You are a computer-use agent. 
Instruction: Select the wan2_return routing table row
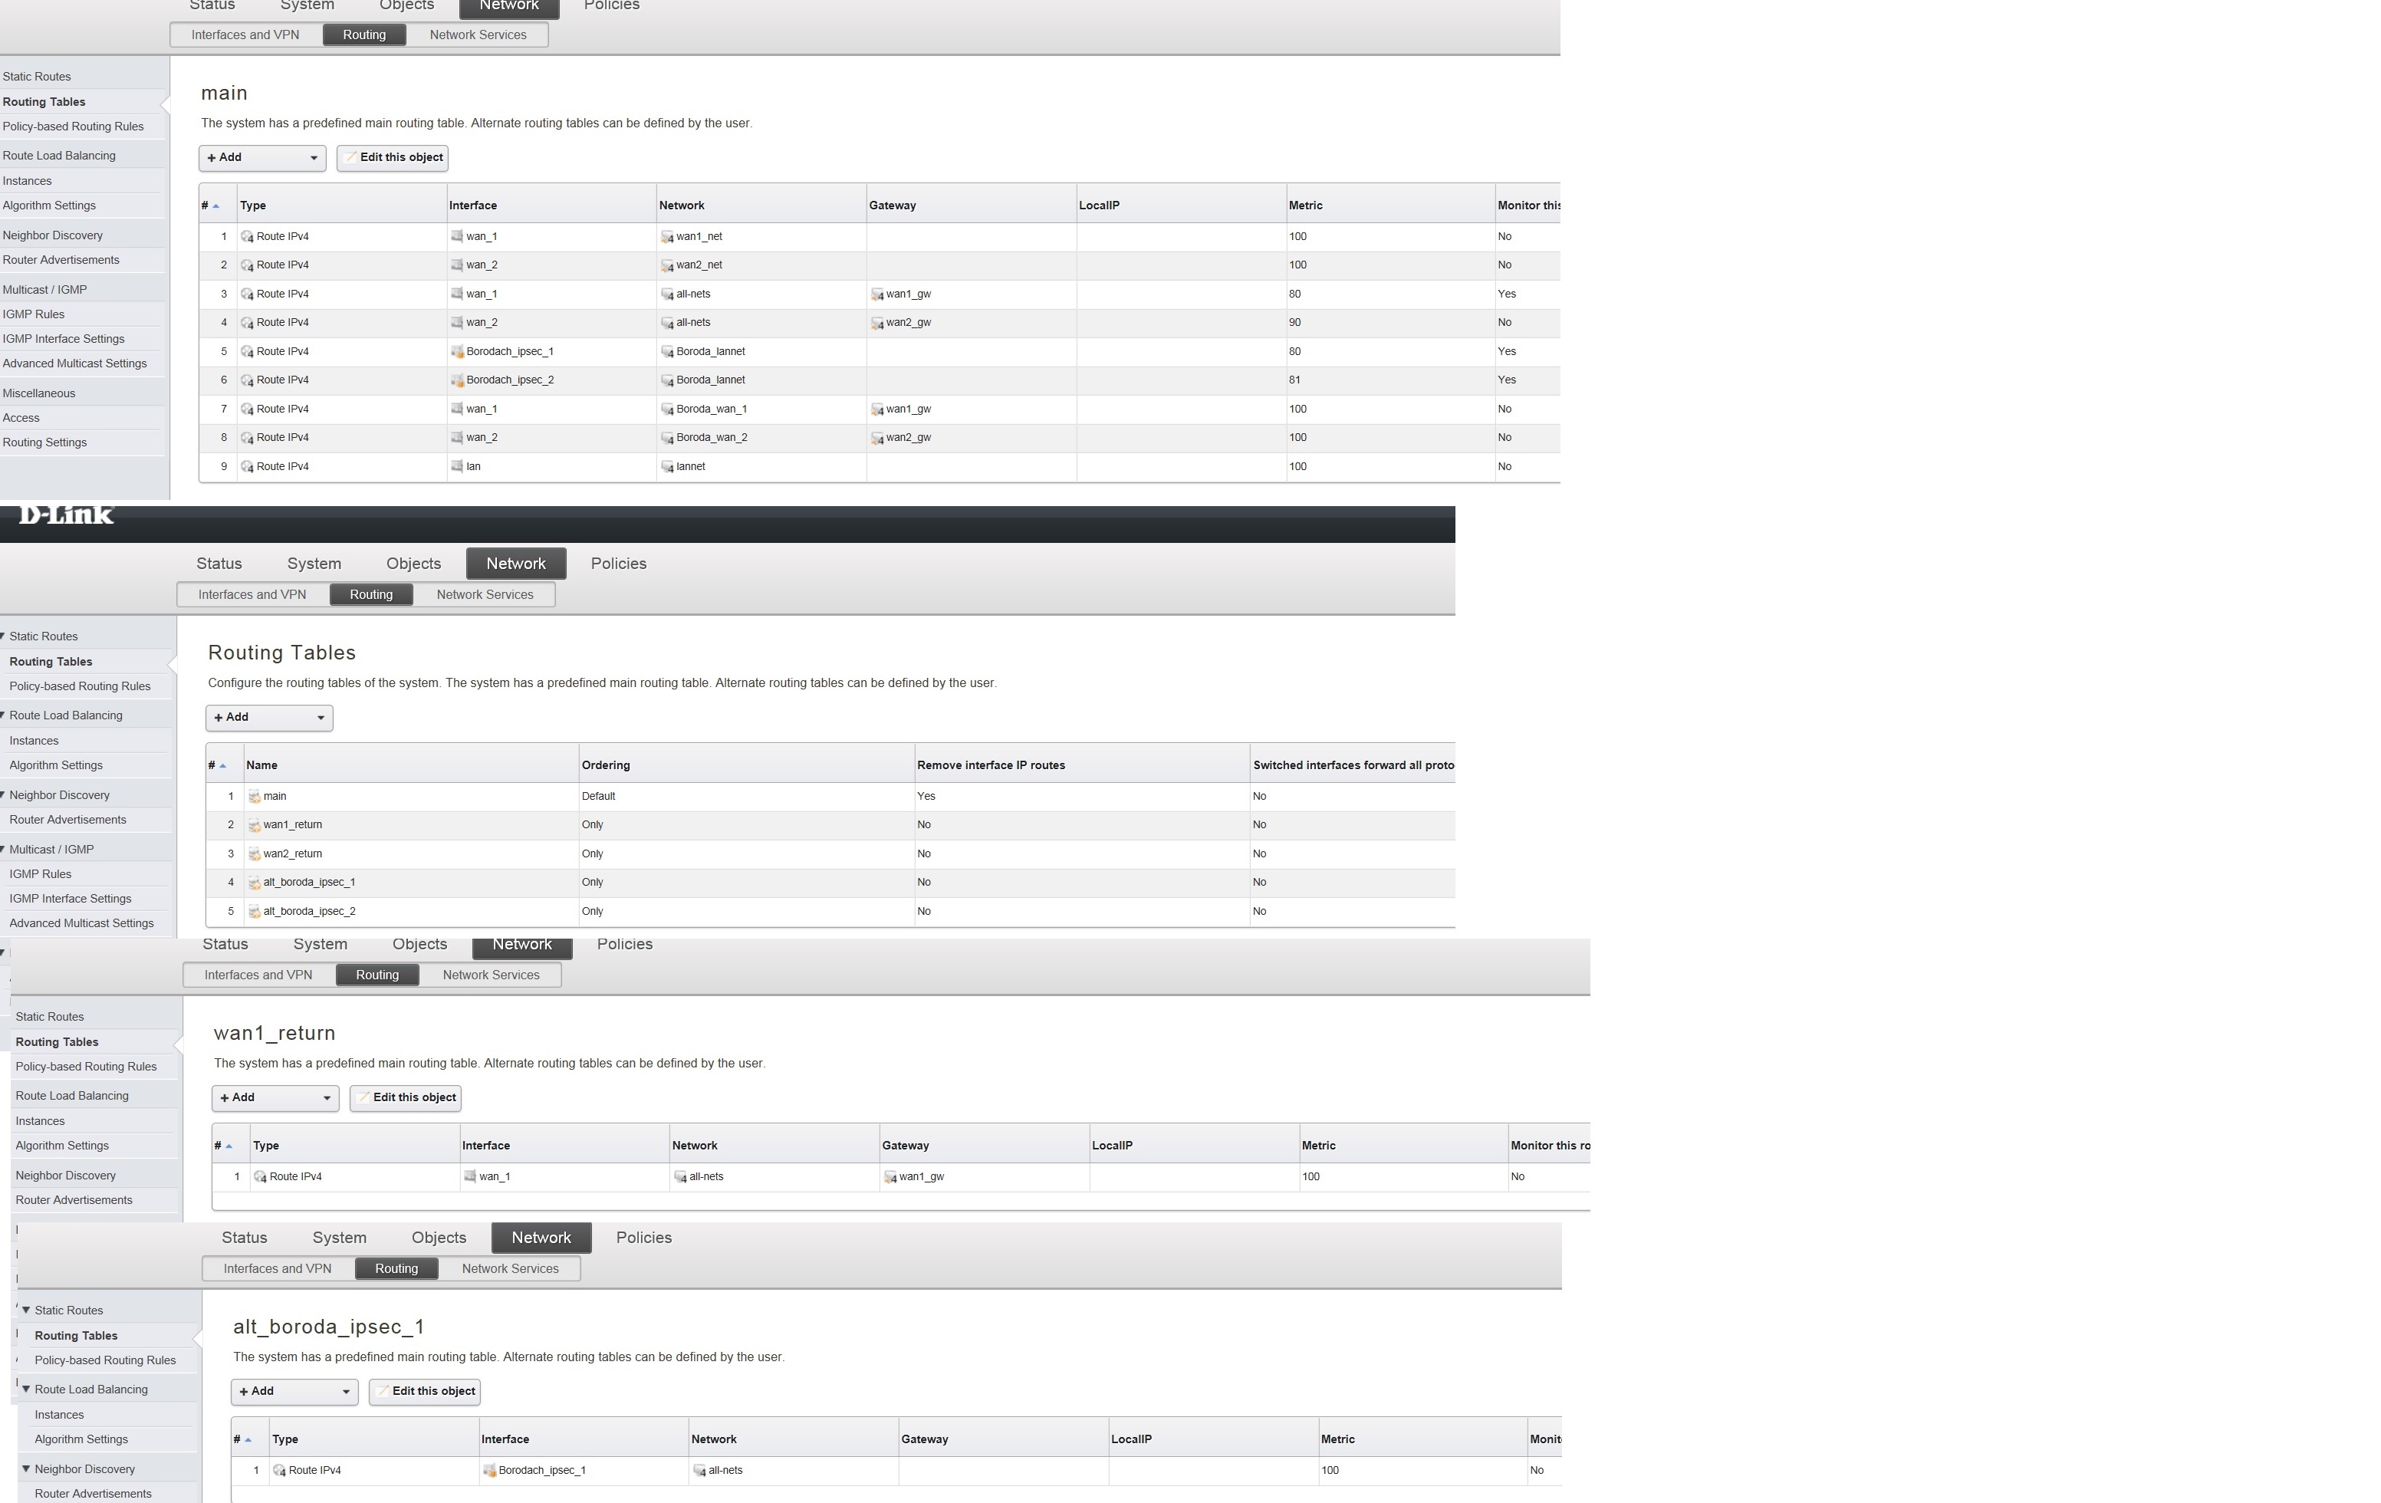(x=293, y=854)
